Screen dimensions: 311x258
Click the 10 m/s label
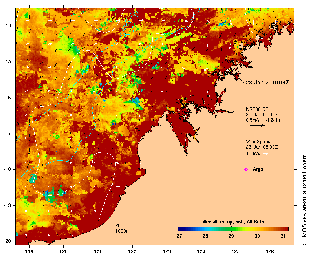click(x=253, y=154)
